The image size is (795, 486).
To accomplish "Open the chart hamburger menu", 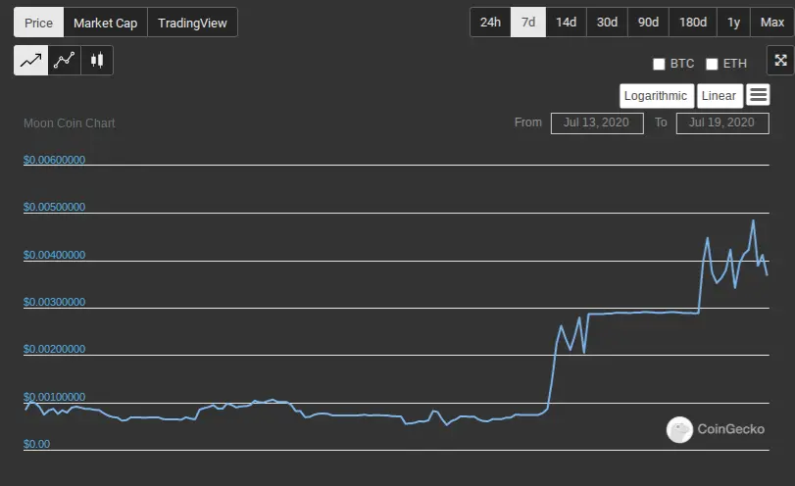I will point(758,95).
